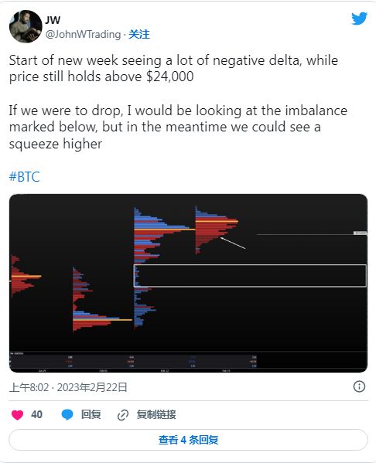376x463 pixels.
Task: Open the volume profile chart image
Action: [188, 283]
